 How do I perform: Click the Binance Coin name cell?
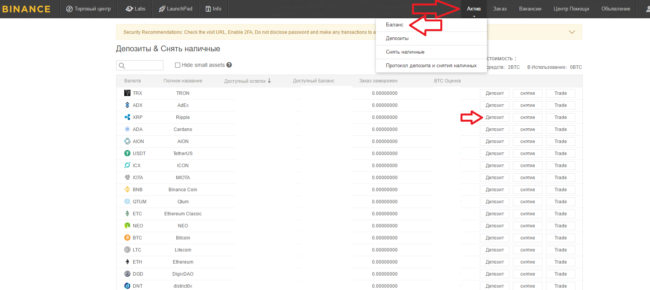183,190
